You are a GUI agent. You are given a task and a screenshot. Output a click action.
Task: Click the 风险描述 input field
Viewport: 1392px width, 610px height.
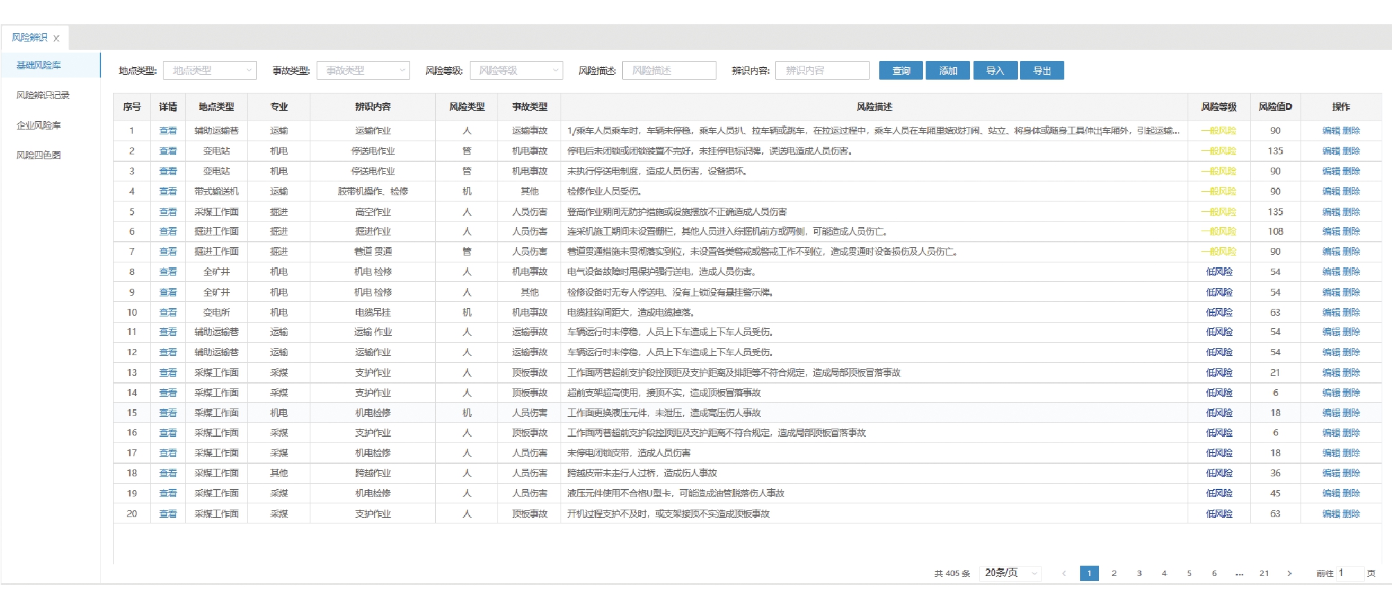(669, 71)
